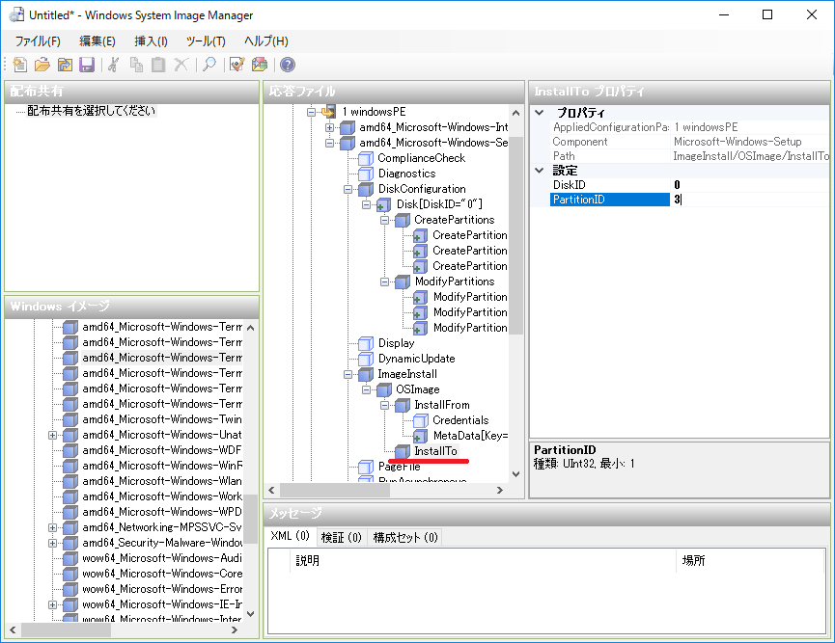Select the MetaData[Key= node

470,436
